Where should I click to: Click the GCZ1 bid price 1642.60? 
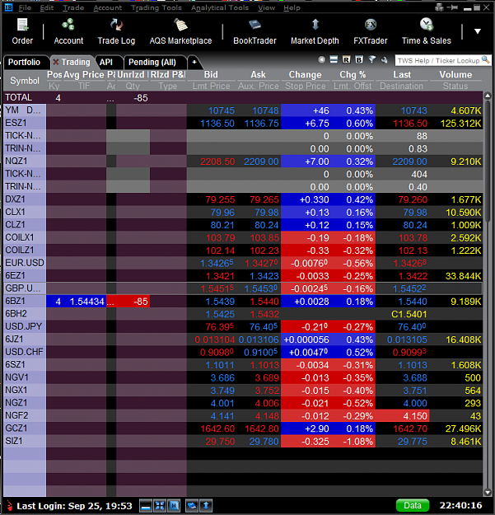pyautogui.click(x=217, y=428)
